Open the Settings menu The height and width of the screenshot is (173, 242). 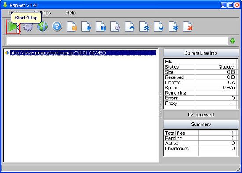[x=42, y=12]
